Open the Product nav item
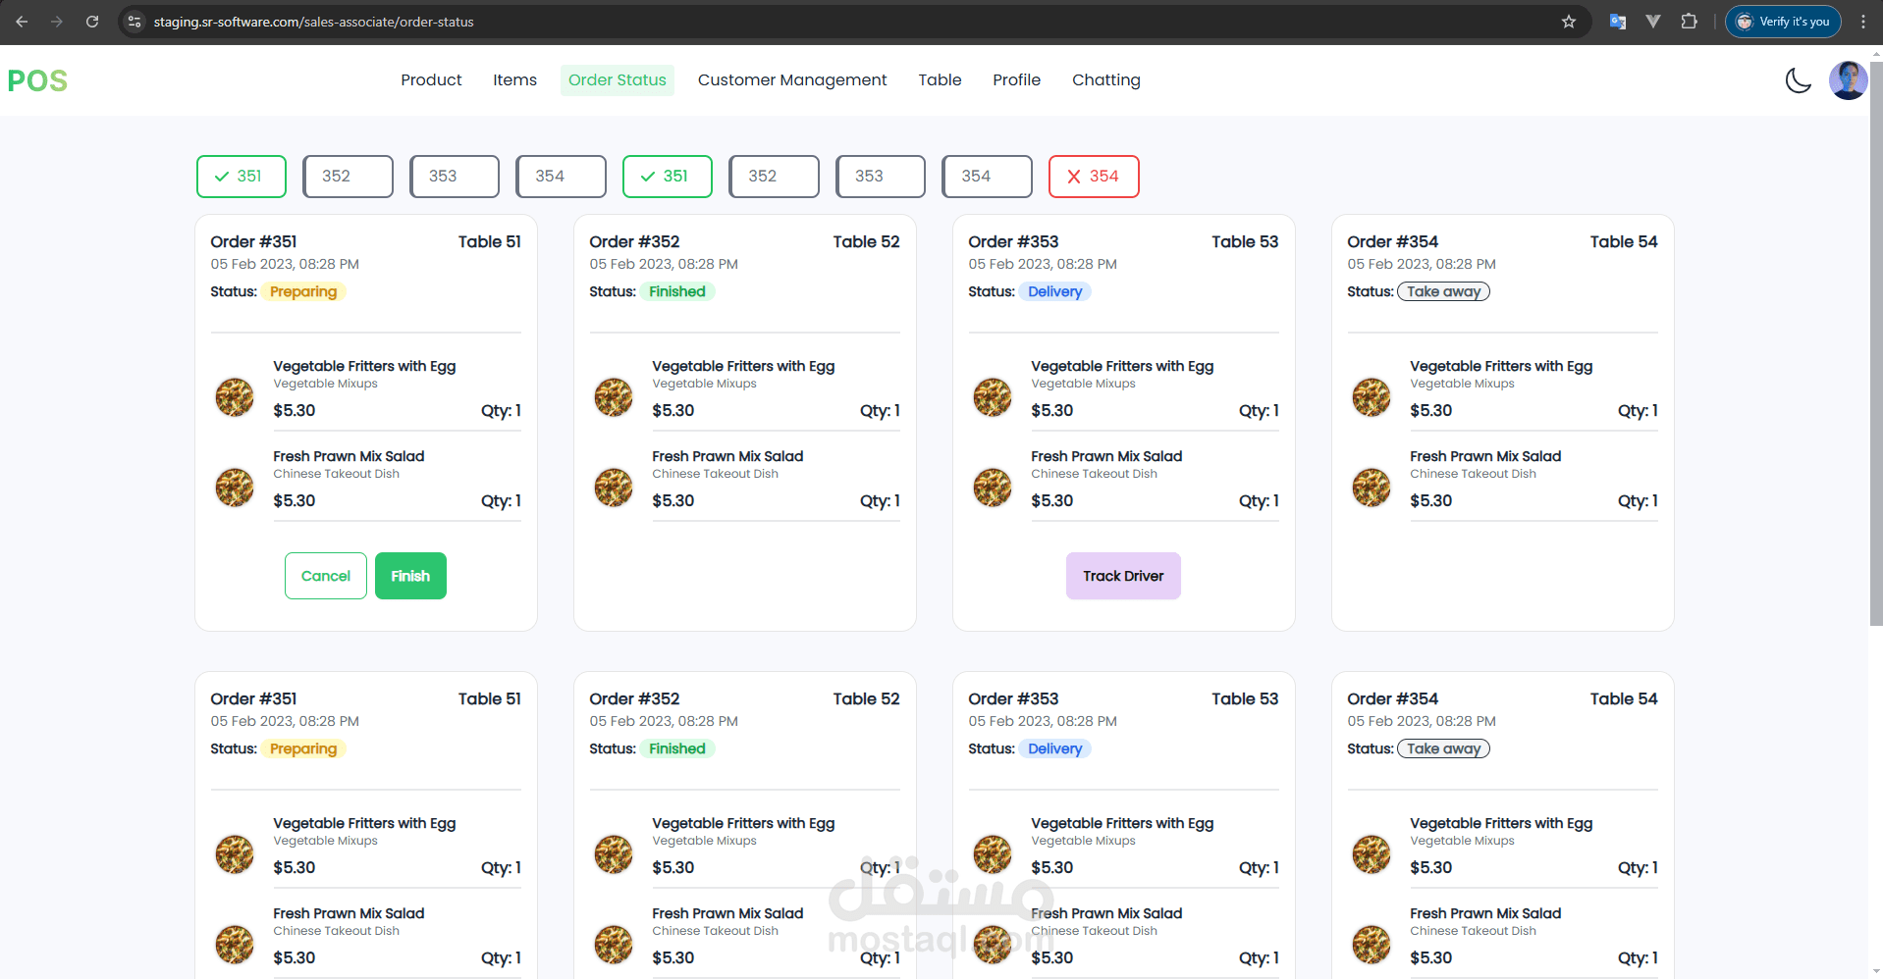Screen dimensions: 1883x979 [431, 80]
